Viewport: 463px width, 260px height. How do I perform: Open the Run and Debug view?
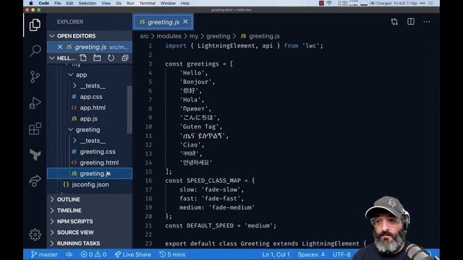35,103
